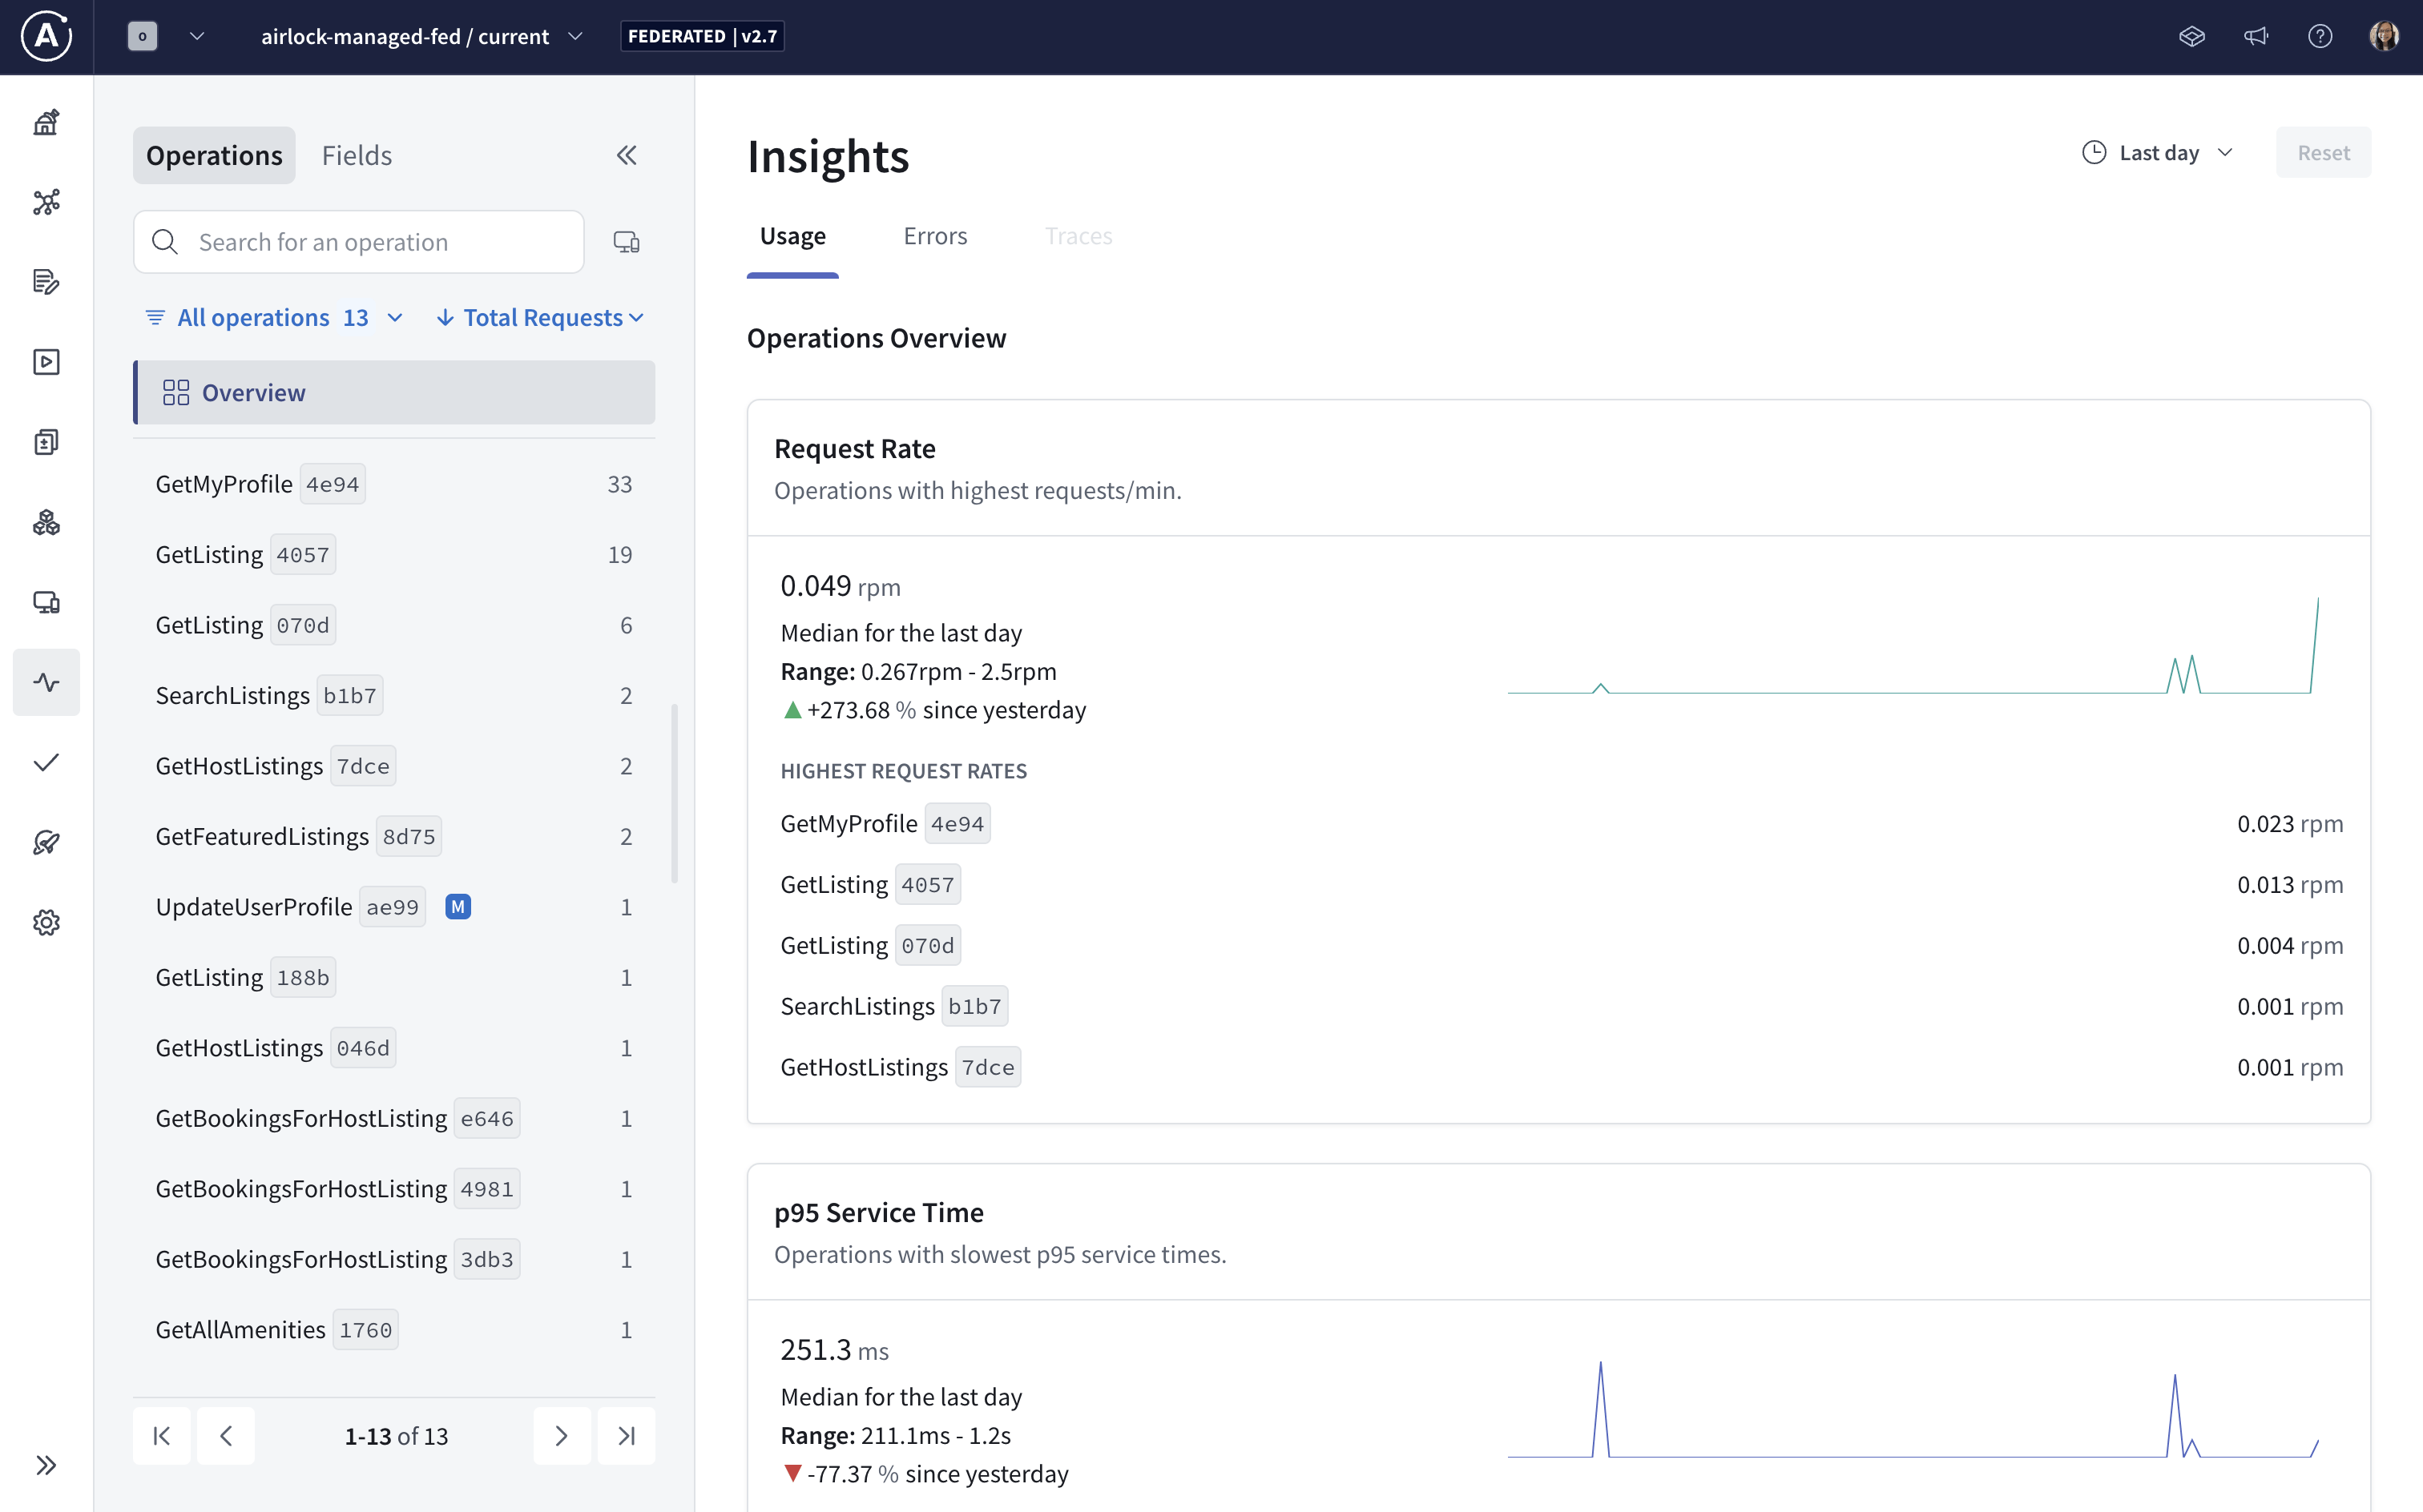Switch to the Errors tab under Insights

(934, 236)
